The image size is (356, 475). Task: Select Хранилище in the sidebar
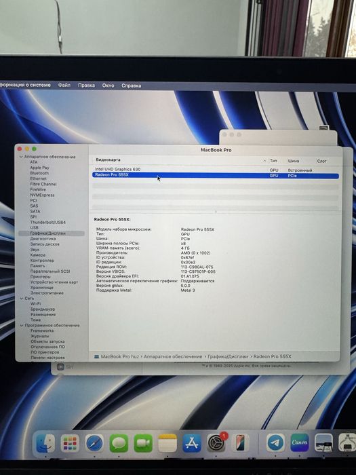[42, 288]
